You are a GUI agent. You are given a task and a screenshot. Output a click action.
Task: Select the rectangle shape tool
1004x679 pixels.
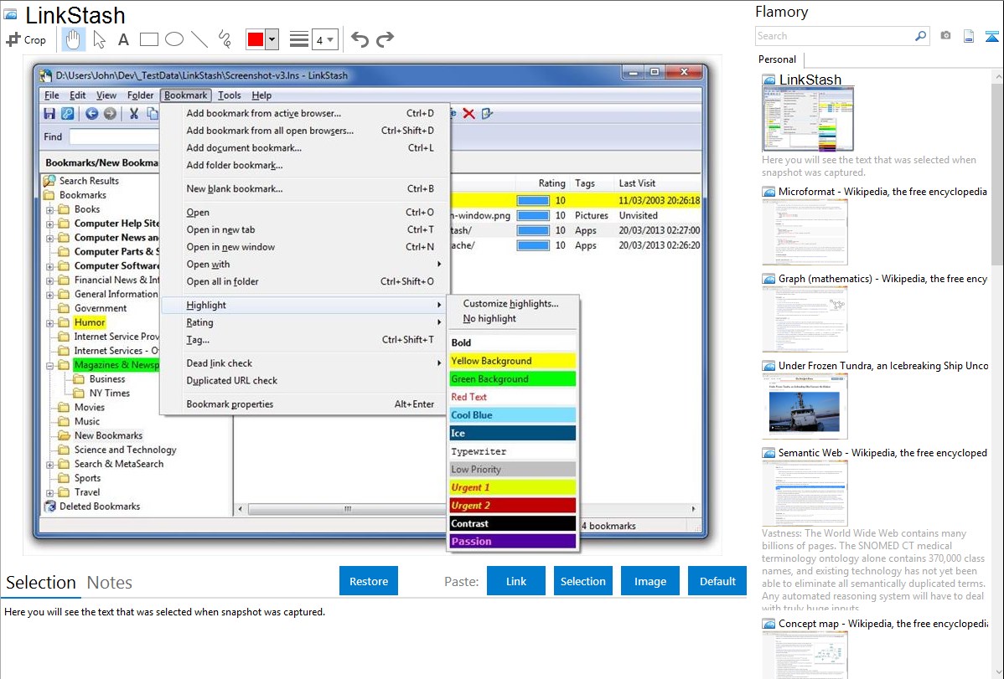pyautogui.click(x=149, y=39)
